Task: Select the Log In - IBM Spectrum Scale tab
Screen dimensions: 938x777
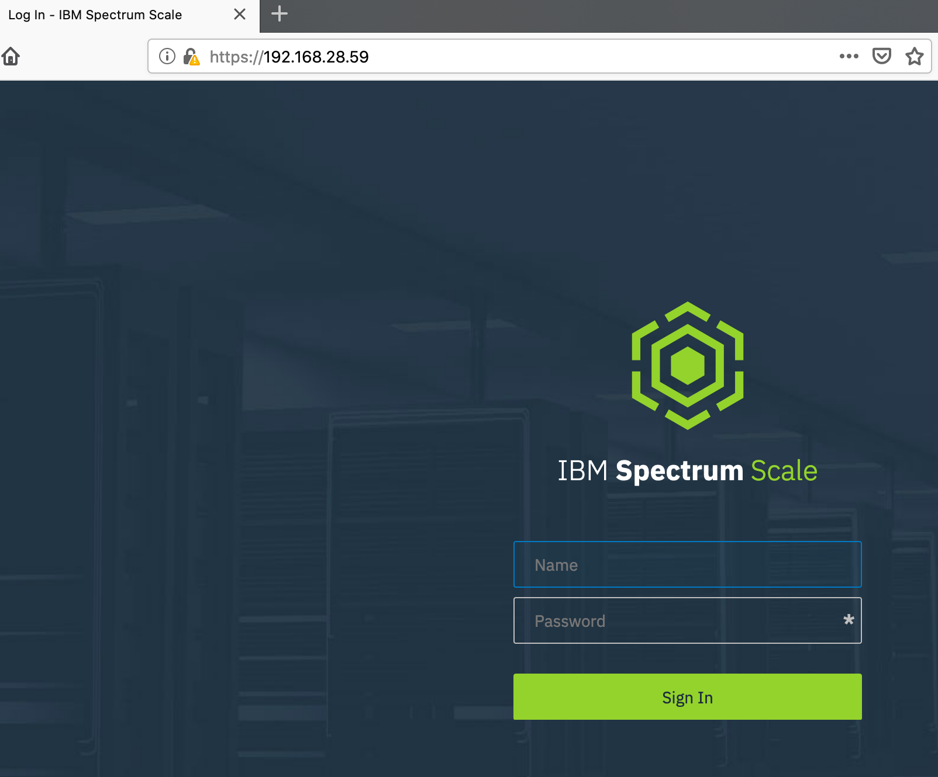Action: point(129,15)
